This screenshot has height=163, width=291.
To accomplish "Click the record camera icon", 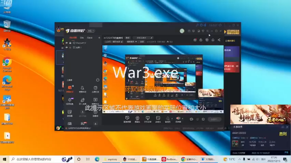I will coord(191,119).
